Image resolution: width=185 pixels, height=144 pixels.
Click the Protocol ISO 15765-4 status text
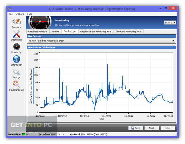tap(89, 134)
